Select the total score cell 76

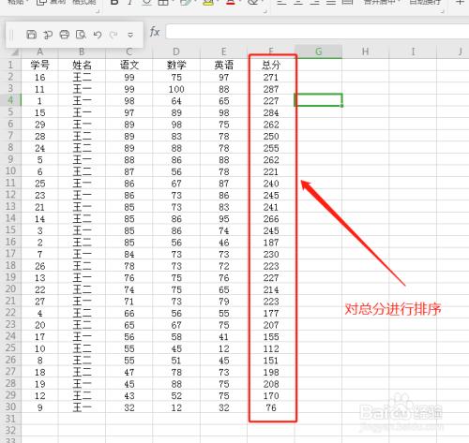coord(271,407)
